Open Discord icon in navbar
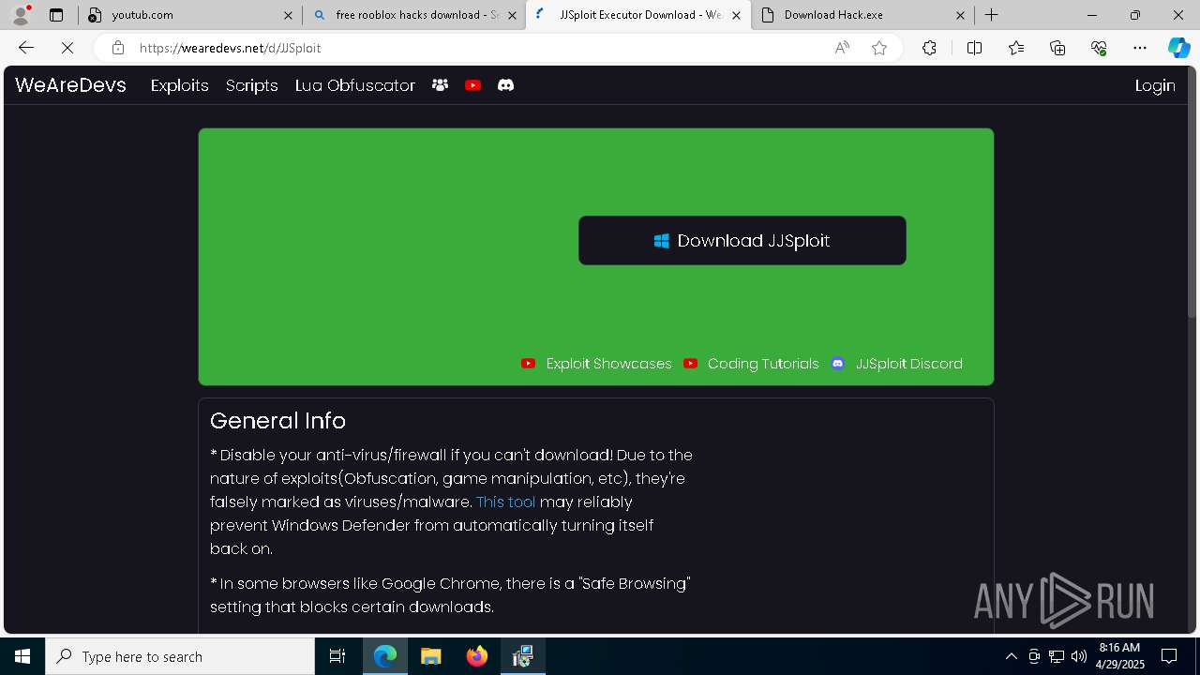 tap(505, 85)
